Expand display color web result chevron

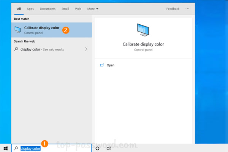[86, 49]
